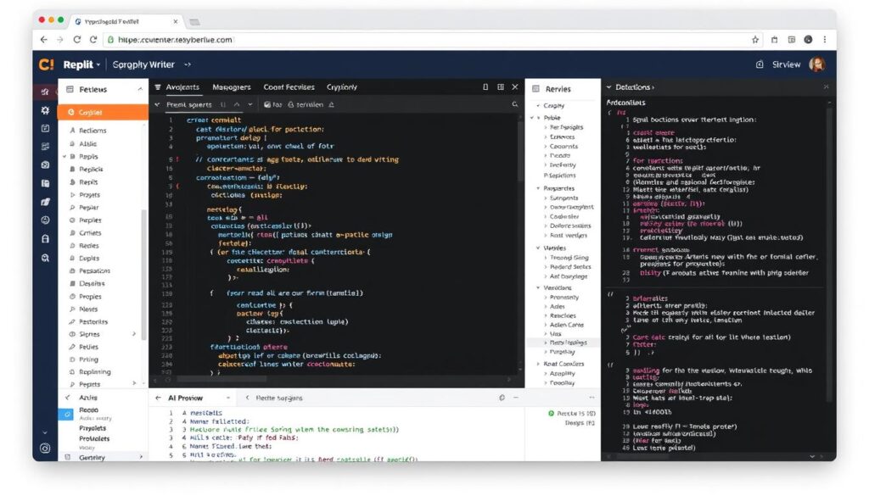This screenshot has width=869, height=496.
Task: Select the orange highlighted Conjilet item
Action: [103, 113]
